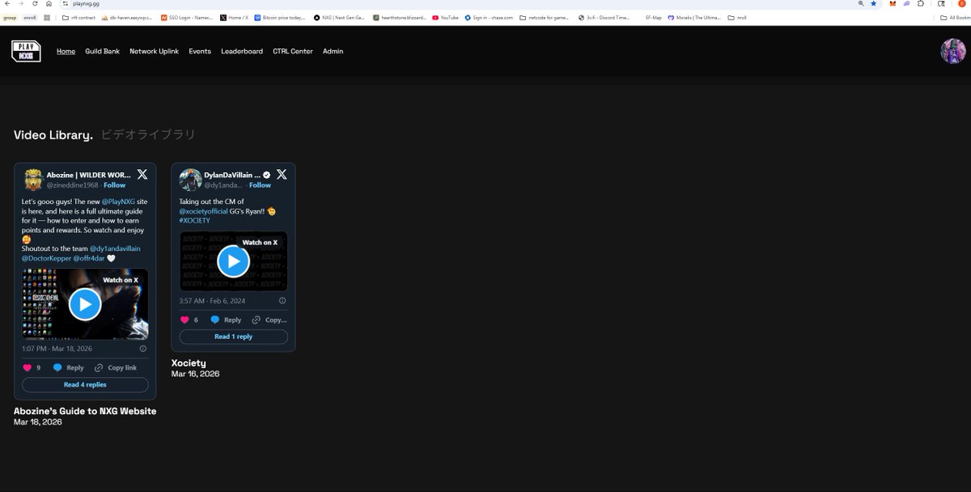Click the 1:07 PM · Mar 18, 2026 timestamp
The height and width of the screenshot is (492, 971).
tap(57, 349)
